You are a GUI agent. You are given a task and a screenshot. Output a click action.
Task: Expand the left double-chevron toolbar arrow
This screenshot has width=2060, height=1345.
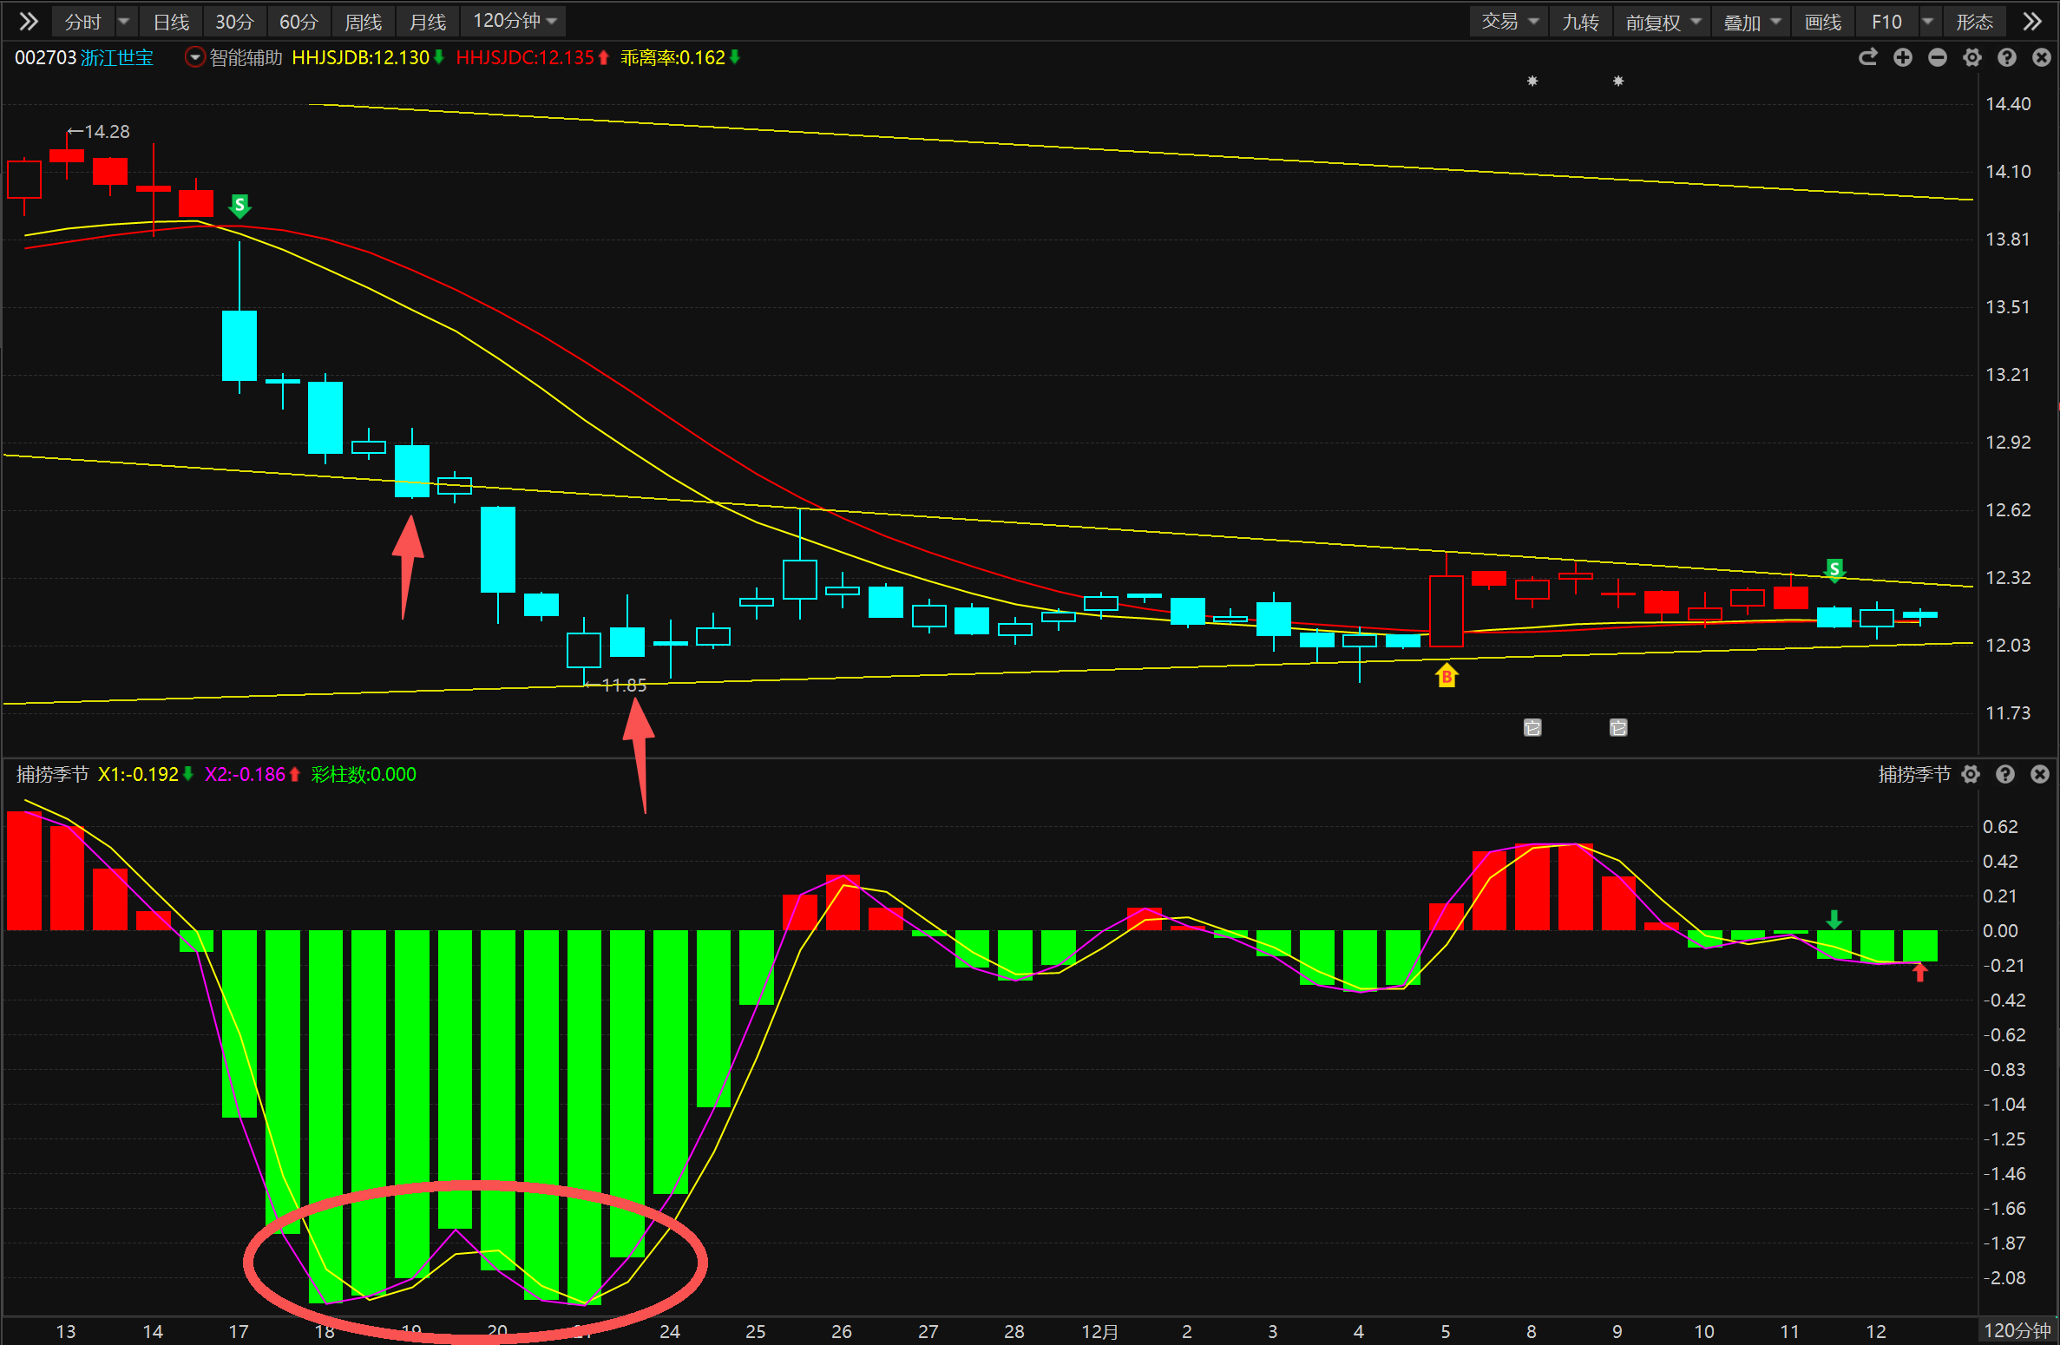[x=28, y=21]
